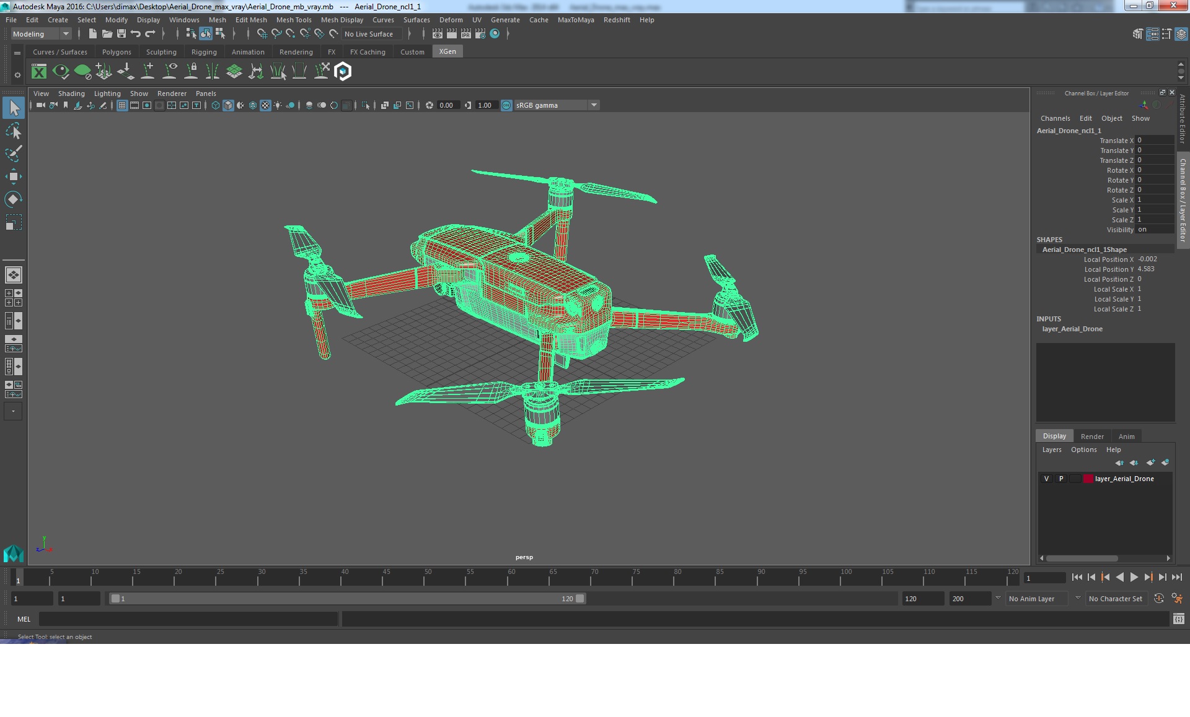1190x717 pixels.
Task: Undo last action arrow
Action: click(x=136, y=34)
